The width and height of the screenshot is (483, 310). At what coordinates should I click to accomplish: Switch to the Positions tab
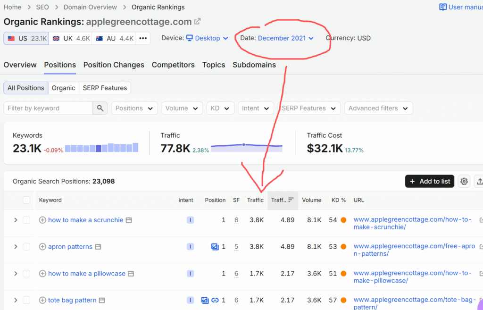(60, 65)
